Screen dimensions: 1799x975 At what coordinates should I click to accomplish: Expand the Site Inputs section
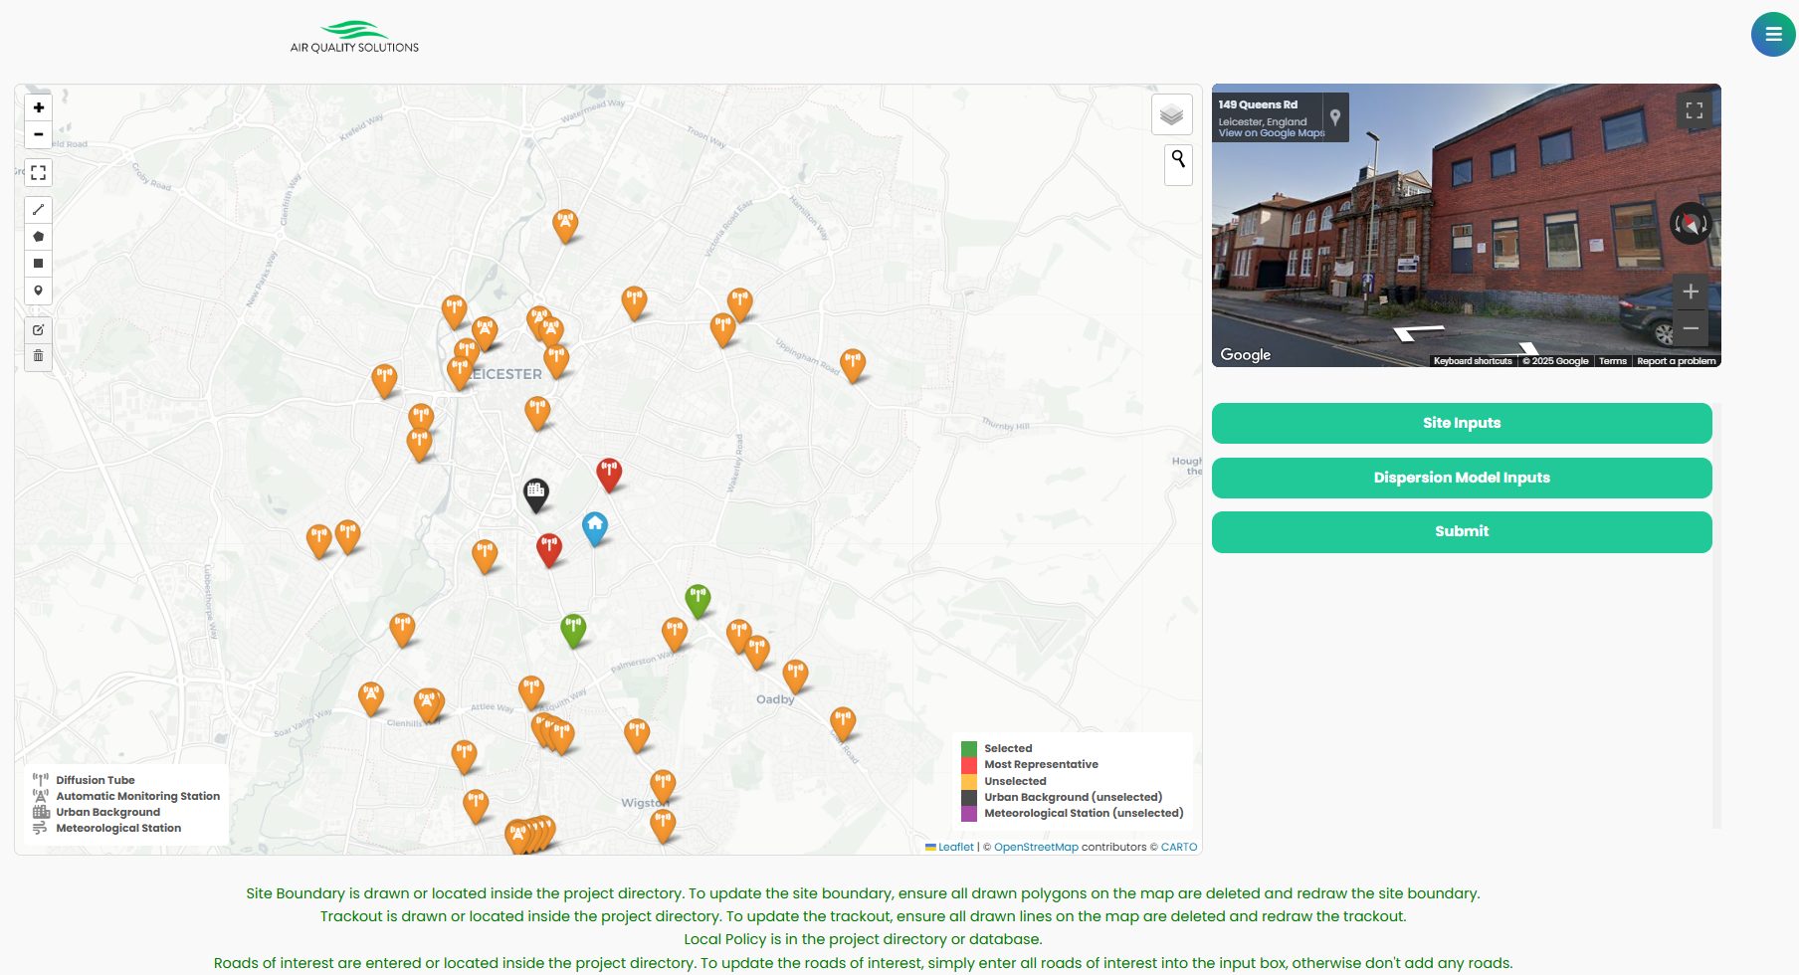tap(1461, 423)
